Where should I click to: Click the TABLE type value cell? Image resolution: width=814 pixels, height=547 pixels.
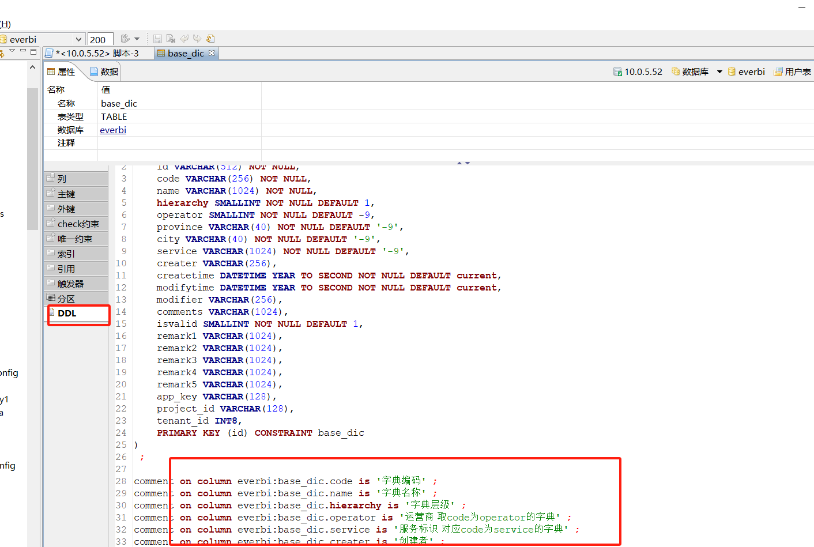(179, 116)
